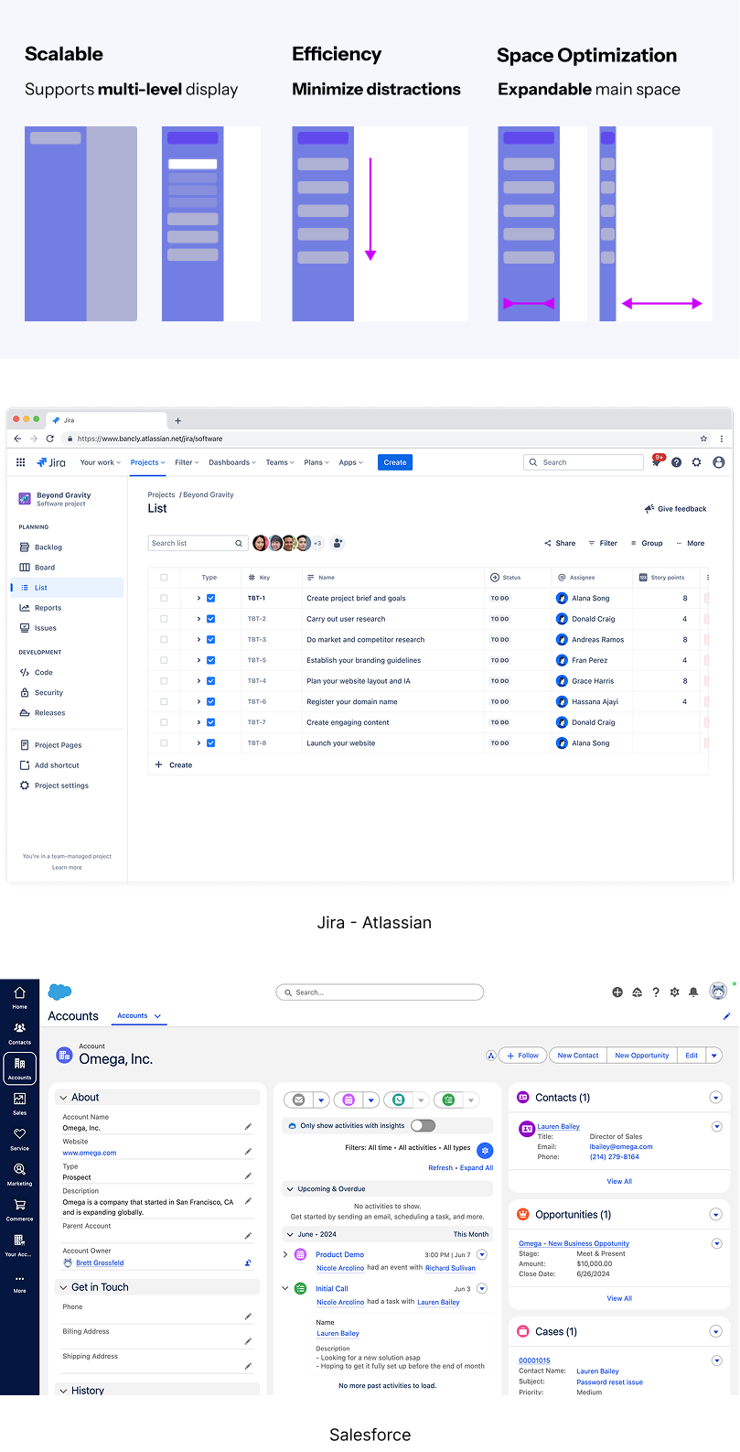Open Jira settings gear icon

(697, 462)
